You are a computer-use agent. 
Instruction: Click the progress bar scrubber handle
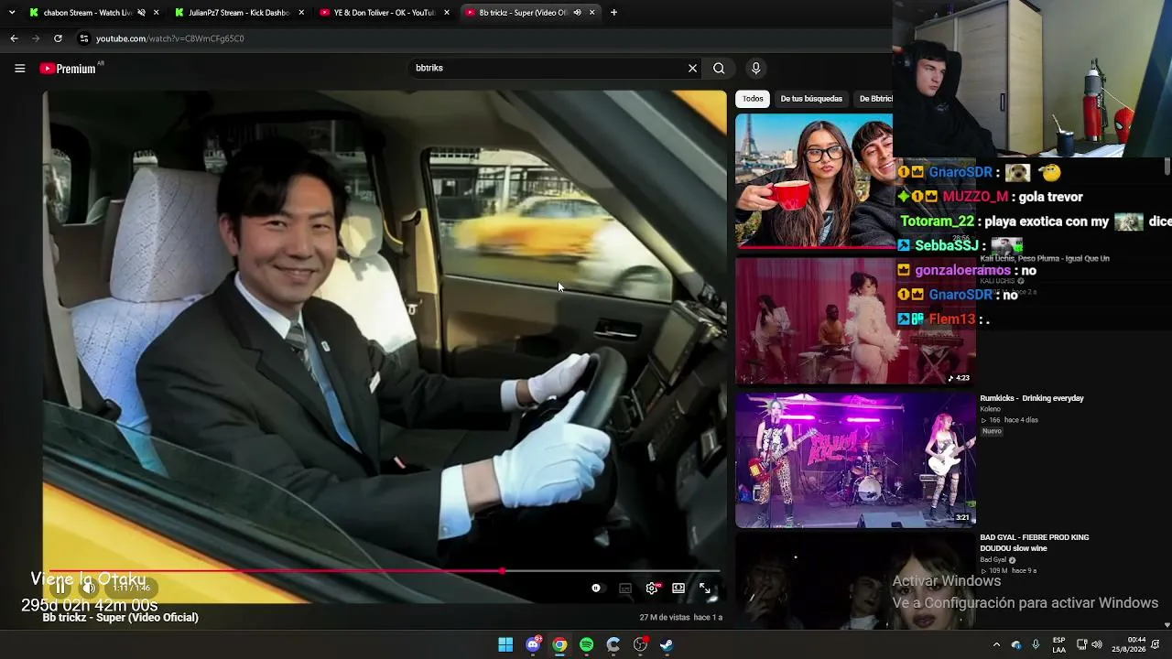click(x=502, y=571)
